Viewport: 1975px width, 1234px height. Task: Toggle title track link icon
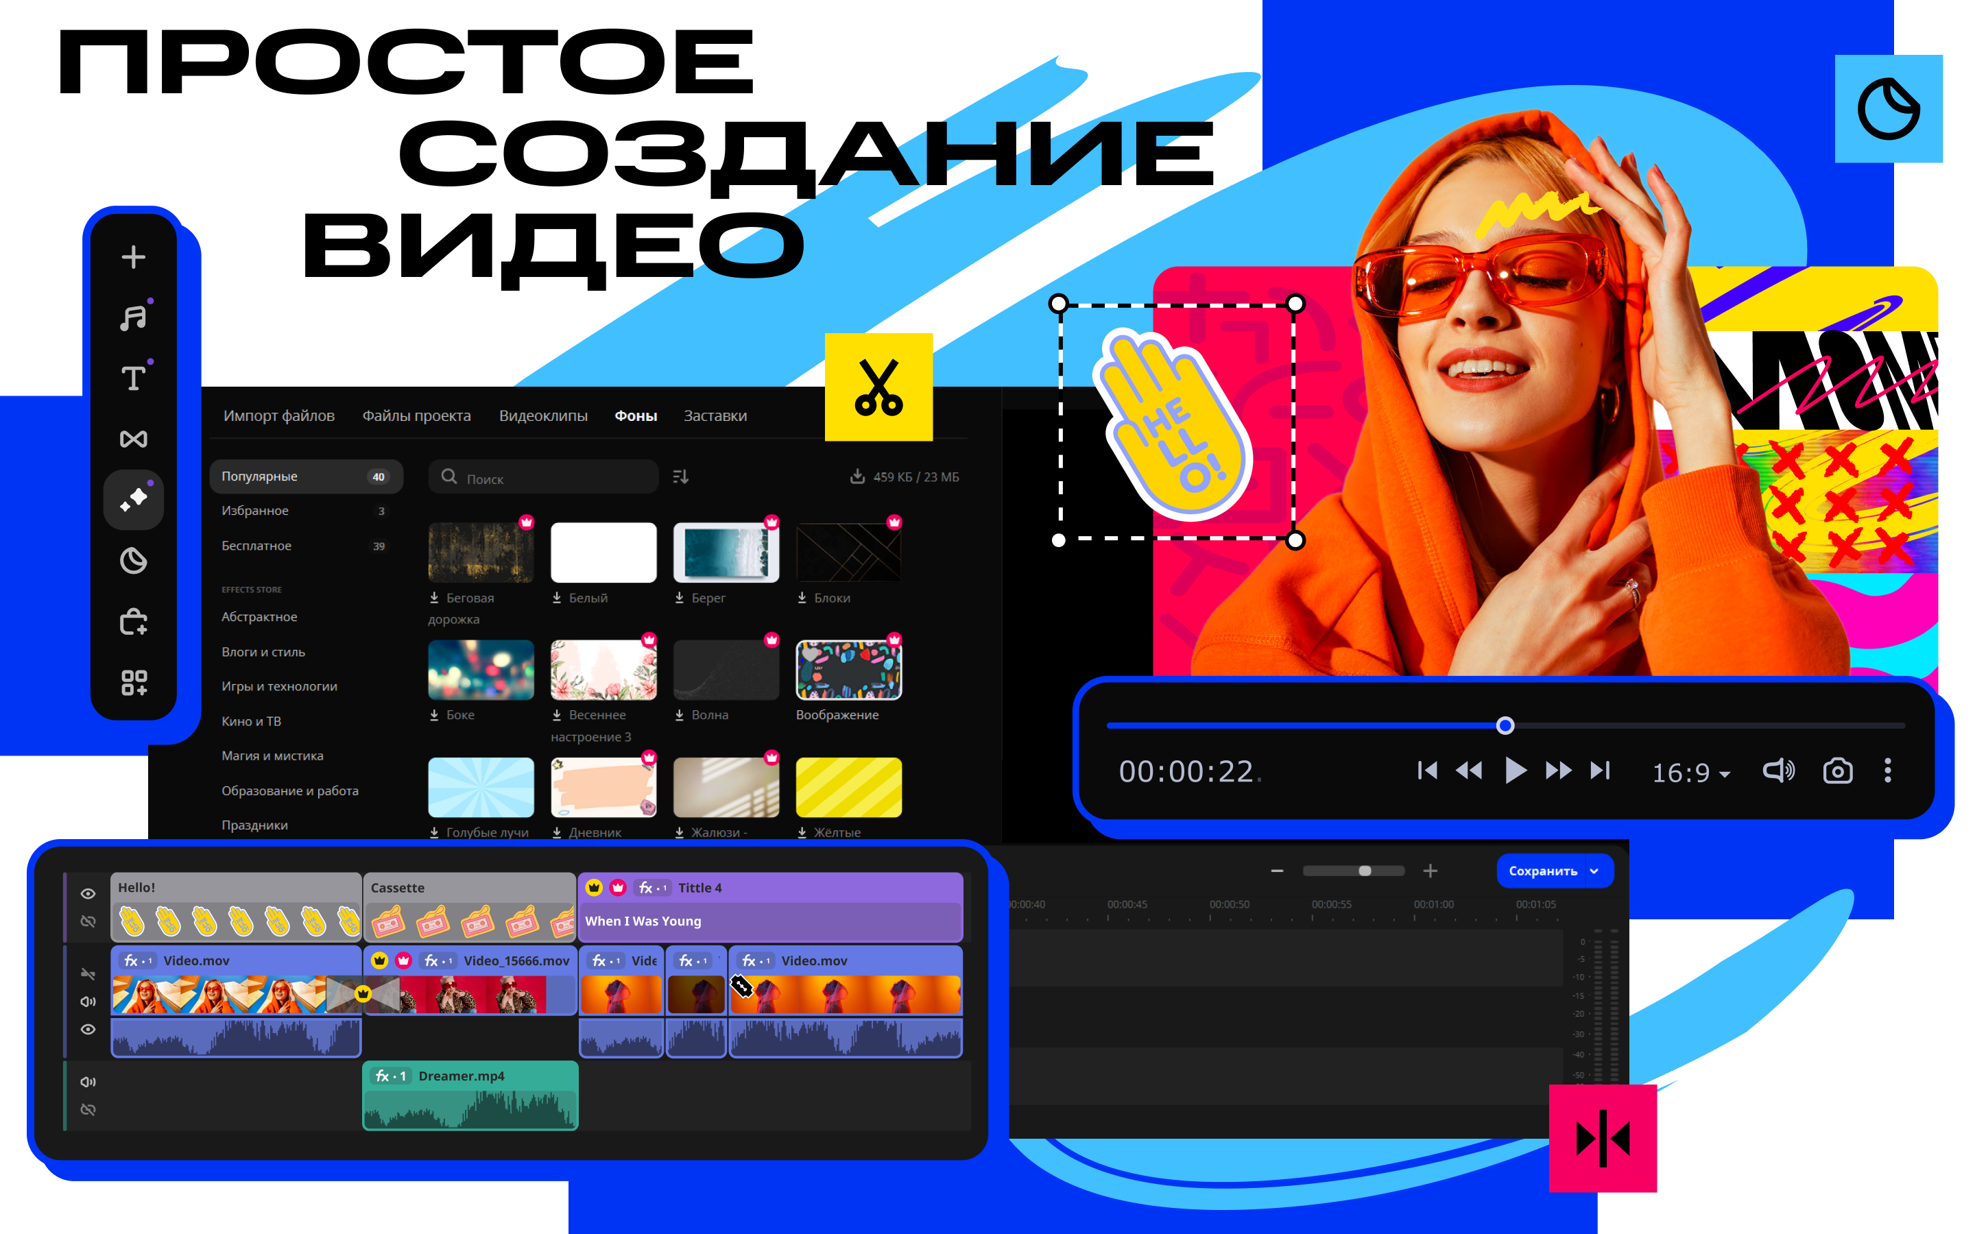[x=88, y=921]
